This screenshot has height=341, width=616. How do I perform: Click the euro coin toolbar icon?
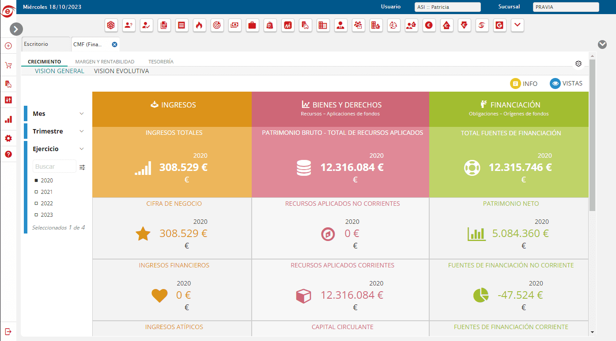point(429,26)
